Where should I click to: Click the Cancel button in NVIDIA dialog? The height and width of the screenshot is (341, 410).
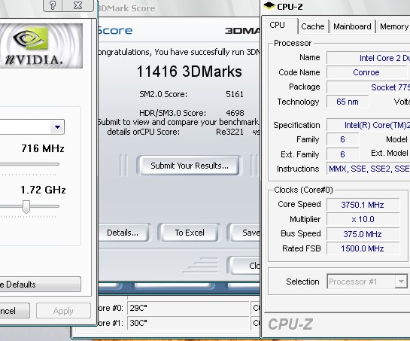(x=14, y=311)
